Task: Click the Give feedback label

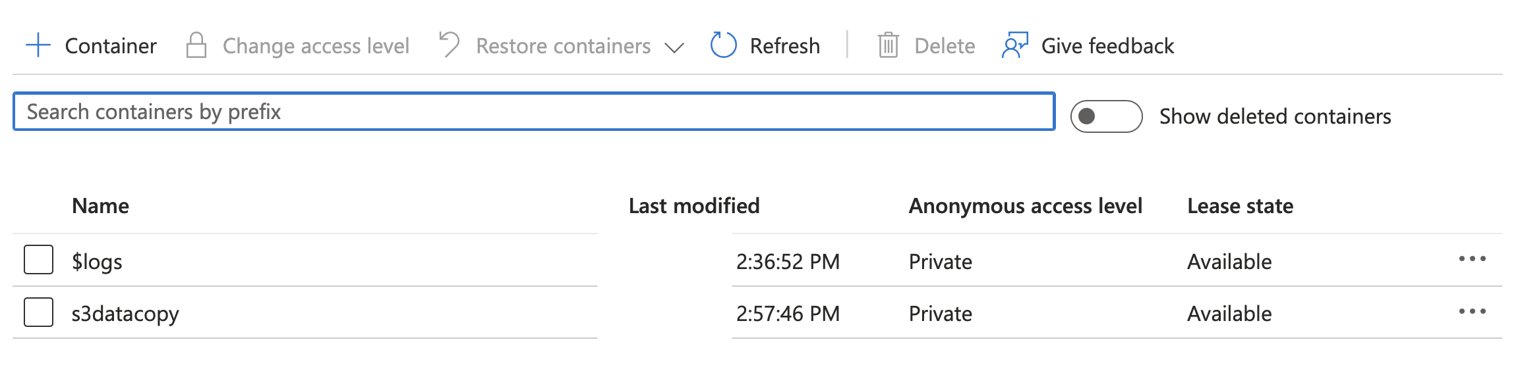Action: pyautogui.click(x=1107, y=46)
